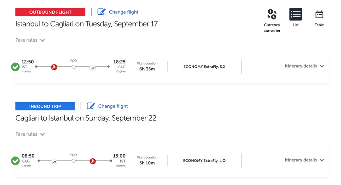Select the blue INBOUND TRIP label
Screen dimensions: 341x185
[x=45, y=106]
